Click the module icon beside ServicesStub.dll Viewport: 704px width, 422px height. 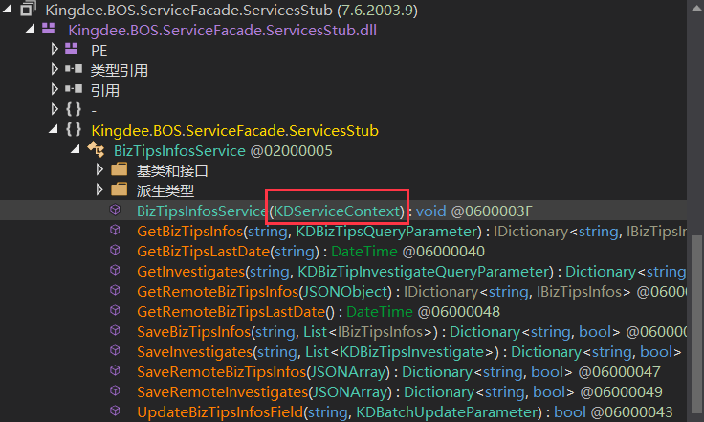point(49,29)
